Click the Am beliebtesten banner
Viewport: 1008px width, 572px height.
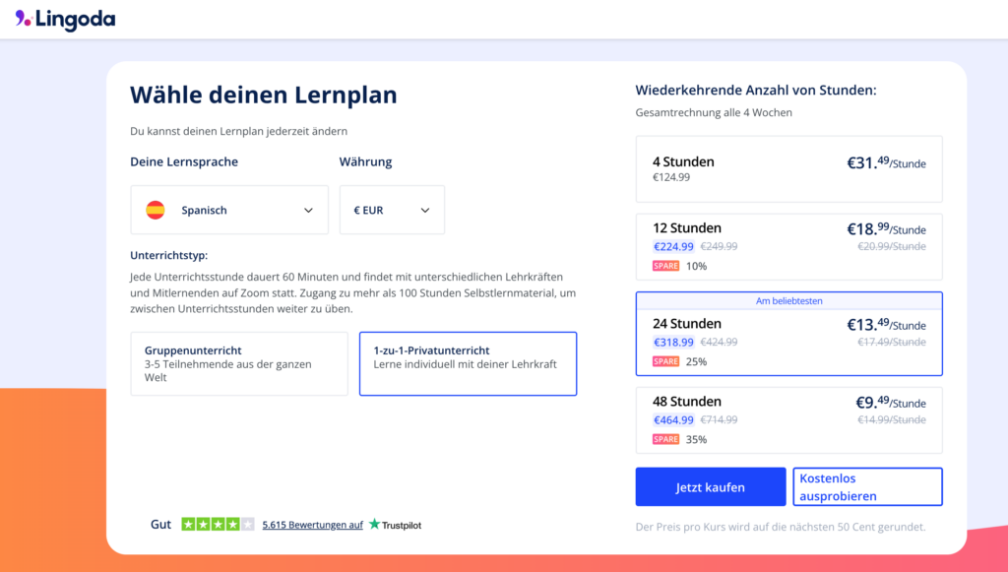pyautogui.click(x=787, y=299)
